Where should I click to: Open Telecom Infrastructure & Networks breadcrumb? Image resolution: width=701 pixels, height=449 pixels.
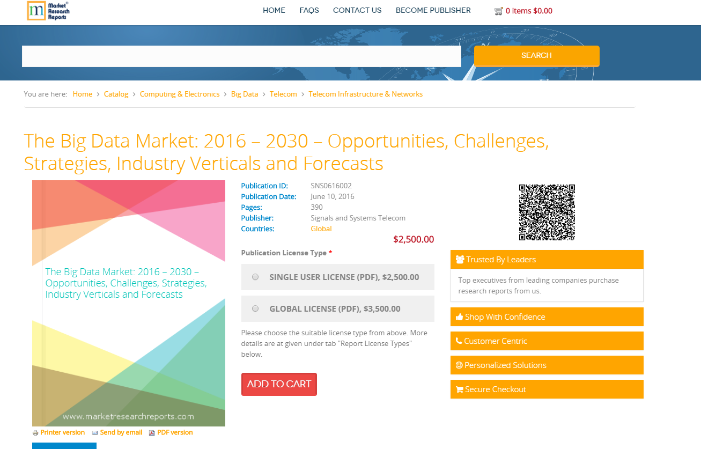click(366, 94)
